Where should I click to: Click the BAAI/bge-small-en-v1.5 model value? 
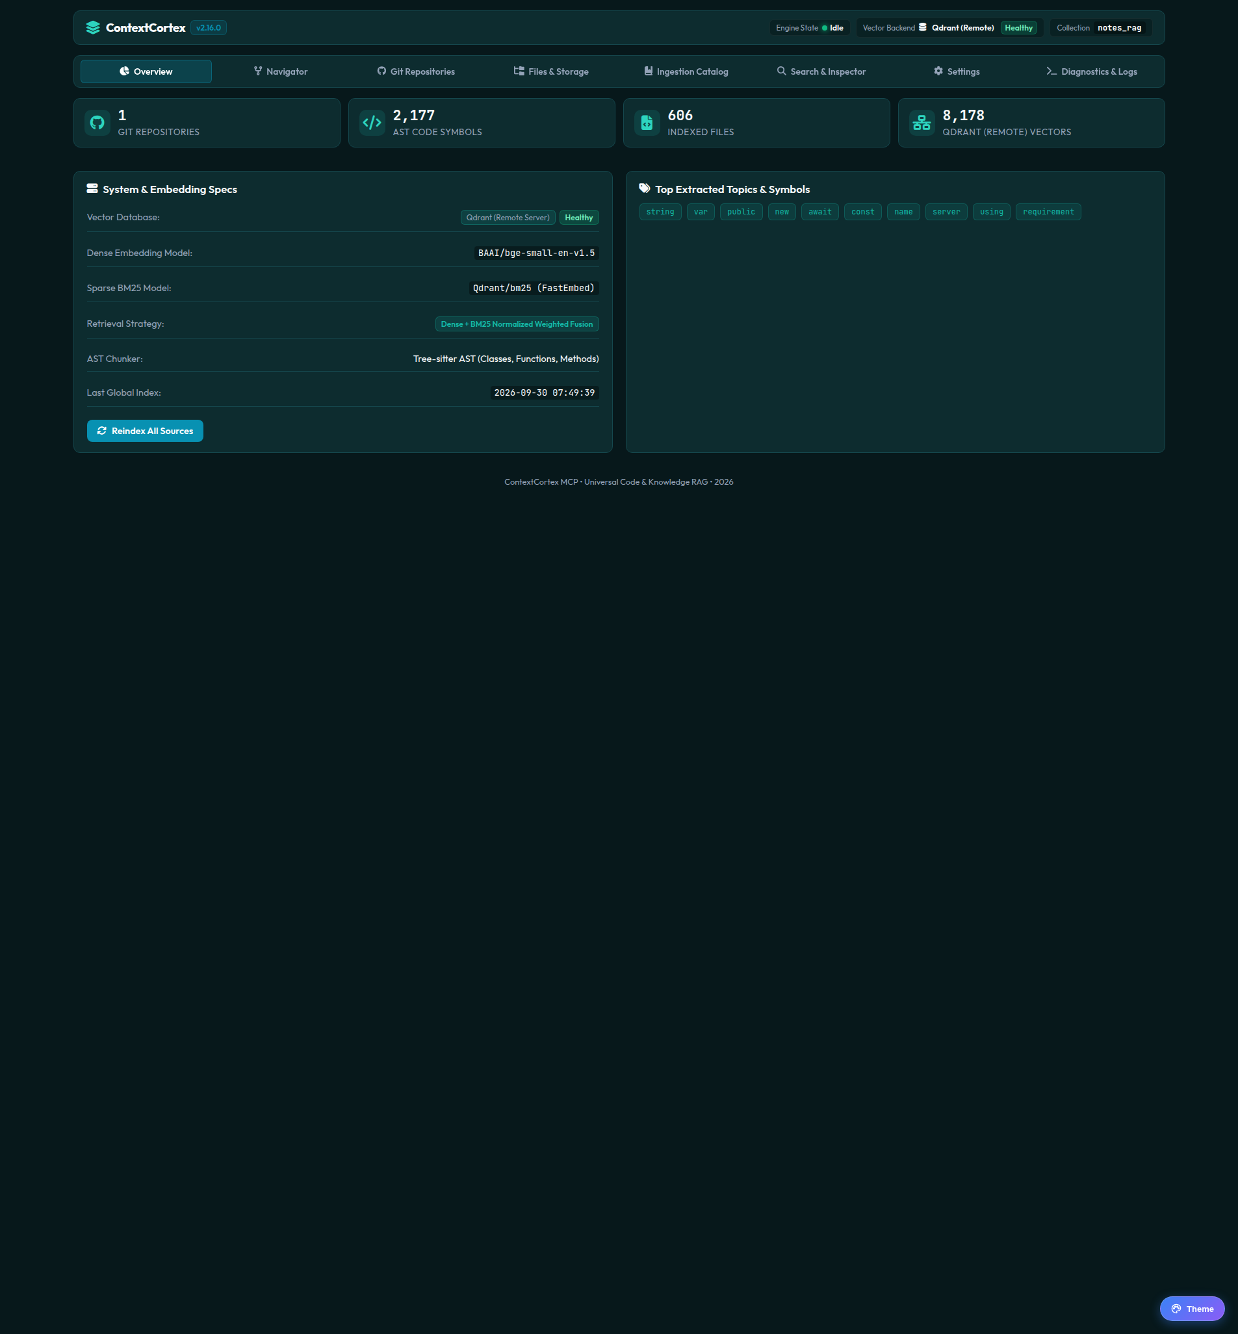537,253
